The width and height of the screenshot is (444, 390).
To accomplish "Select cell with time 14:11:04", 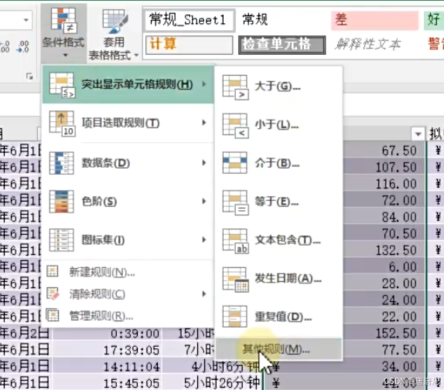I will 107,367.
